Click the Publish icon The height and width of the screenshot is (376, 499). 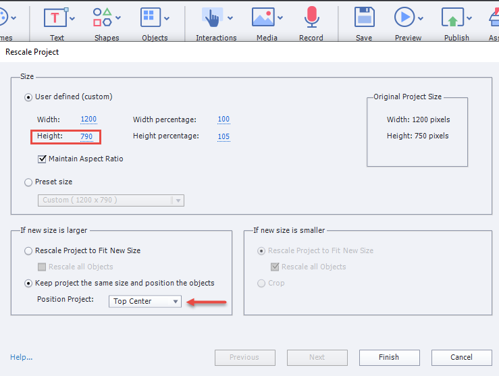tap(452, 18)
